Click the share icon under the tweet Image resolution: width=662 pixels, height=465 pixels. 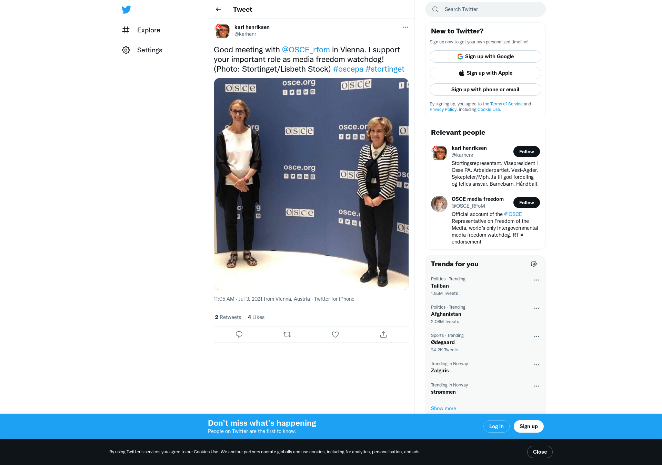click(x=383, y=334)
